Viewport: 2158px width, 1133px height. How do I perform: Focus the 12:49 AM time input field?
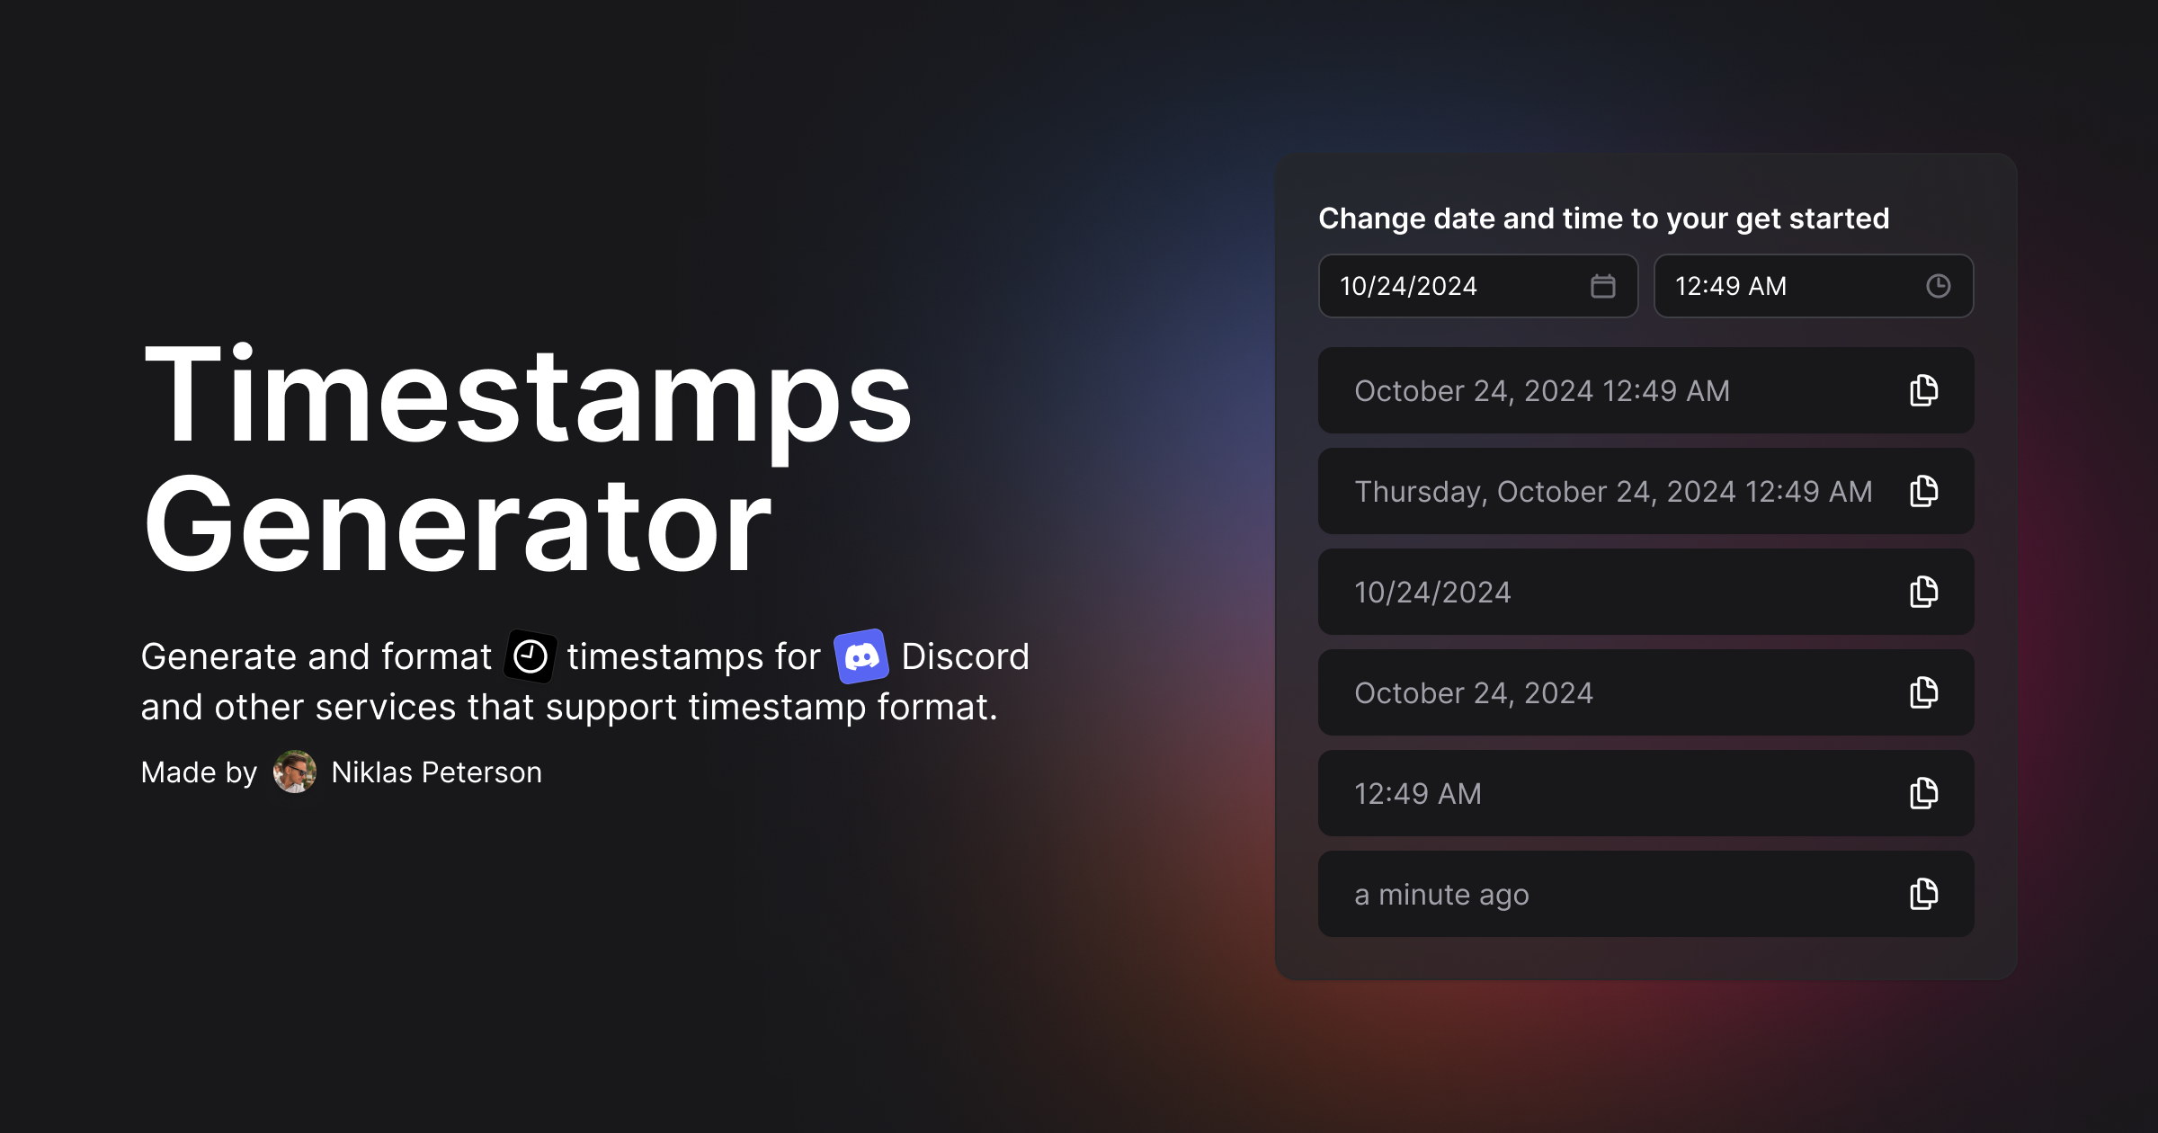click(1814, 286)
